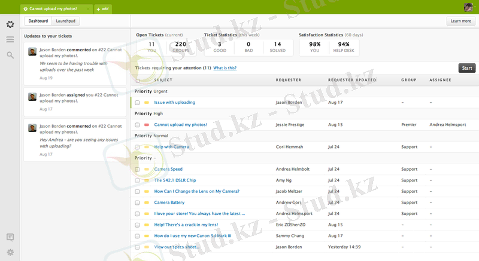This screenshot has height=261, width=479.
Task: Check the 'Issue with uploading' ticket checkbox
Action: pyautogui.click(x=138, y=103)
